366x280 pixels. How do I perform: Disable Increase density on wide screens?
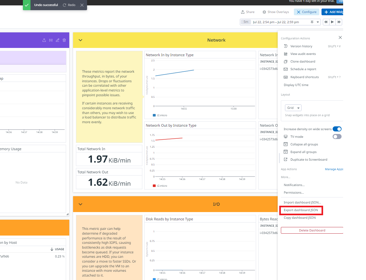point(337,129)
